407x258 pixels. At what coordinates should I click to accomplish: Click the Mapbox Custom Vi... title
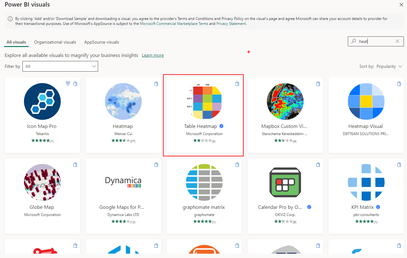284,126
